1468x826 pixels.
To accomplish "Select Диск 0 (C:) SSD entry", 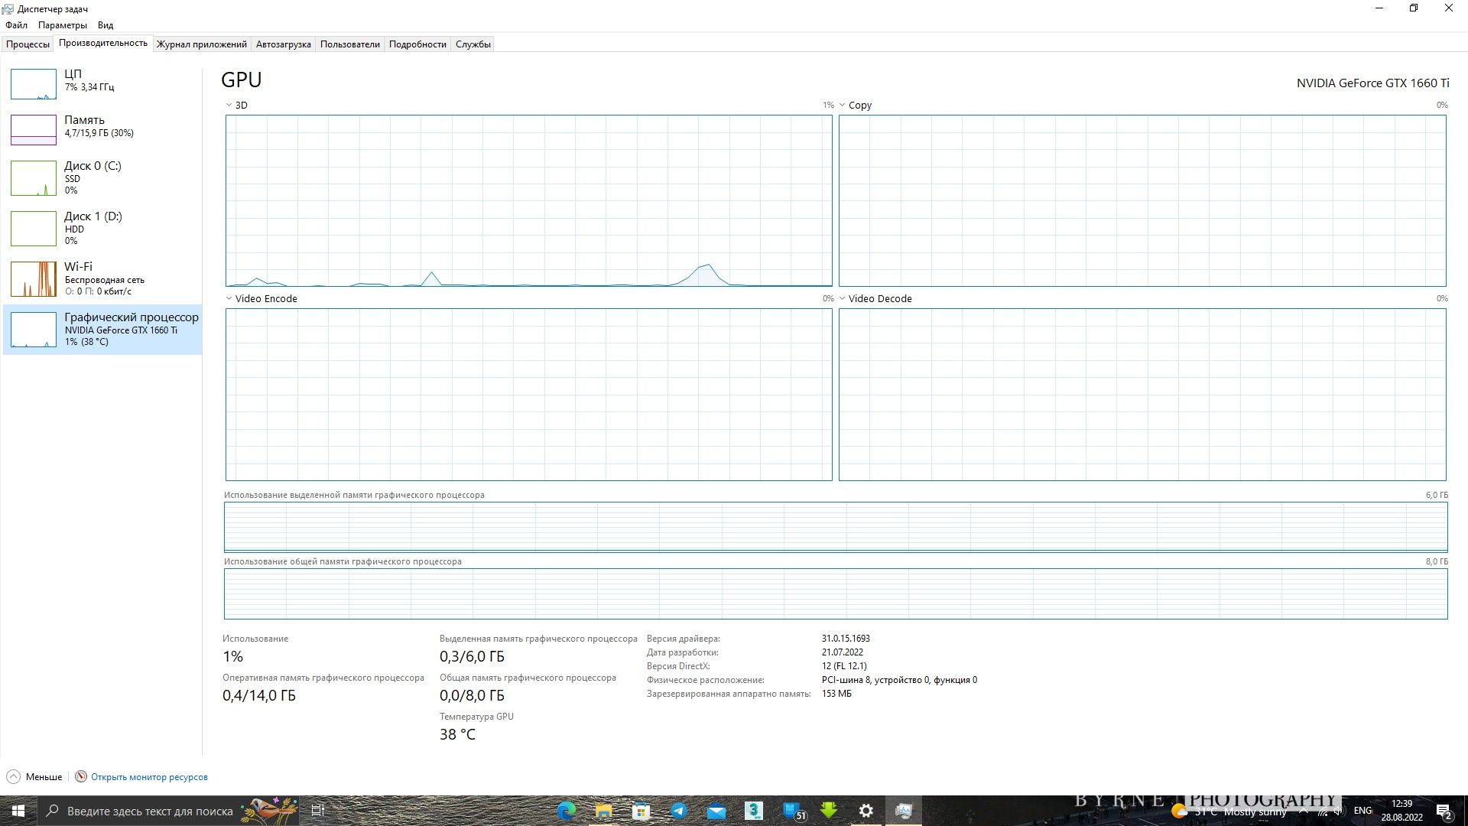I will coord(102,177).
